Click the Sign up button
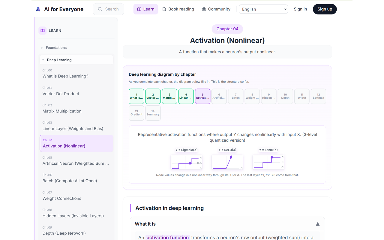Image resolution: width=384 pixels, height=240 pixels. [325, 9]
